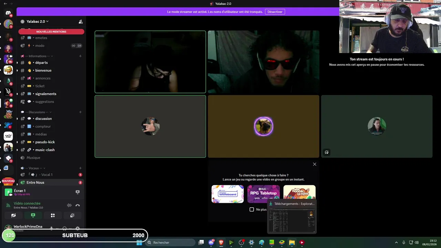Open the invite members icon beside Yalabac 2.0

(x=81, y=21)
